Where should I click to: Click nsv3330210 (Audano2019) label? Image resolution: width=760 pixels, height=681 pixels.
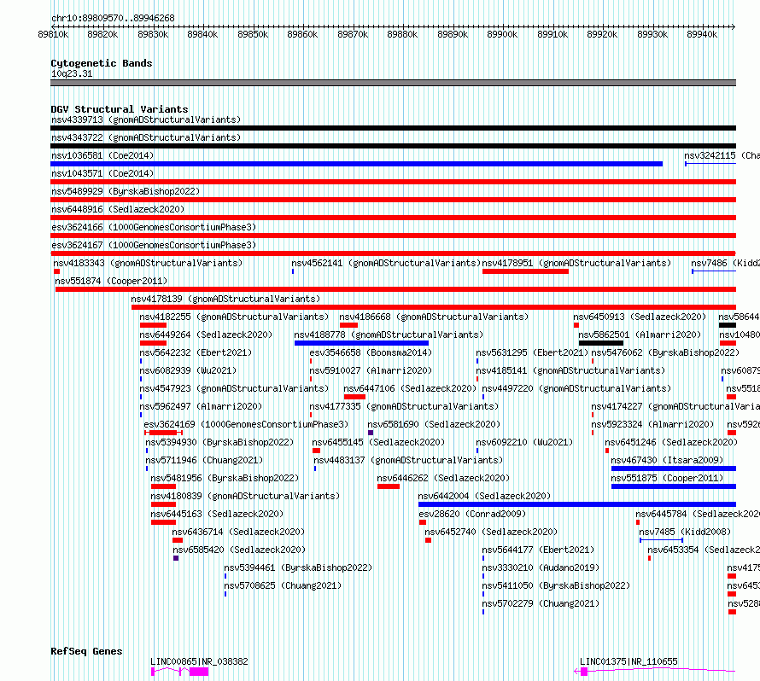[x=541, y=567]
